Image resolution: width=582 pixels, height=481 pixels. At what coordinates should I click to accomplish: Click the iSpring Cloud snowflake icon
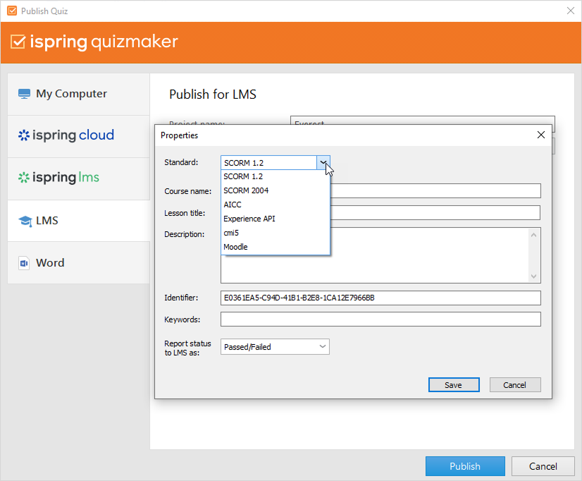(24, 135)
